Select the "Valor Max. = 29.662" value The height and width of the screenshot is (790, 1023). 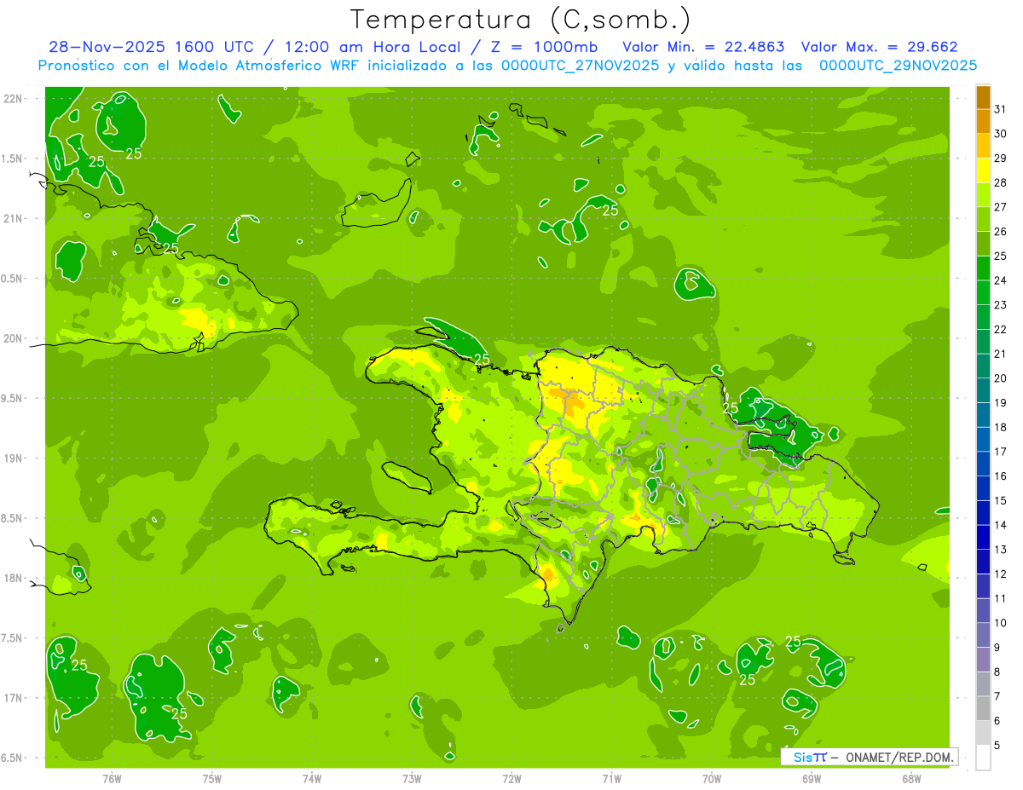(x=879, y=47)
